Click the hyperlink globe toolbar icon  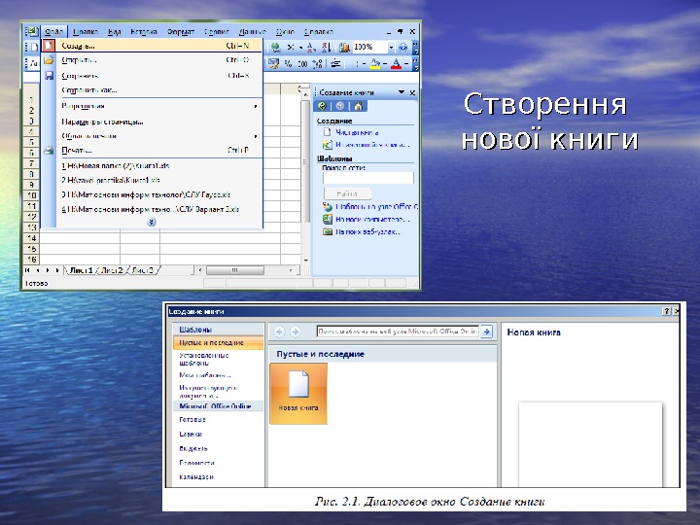276,47
